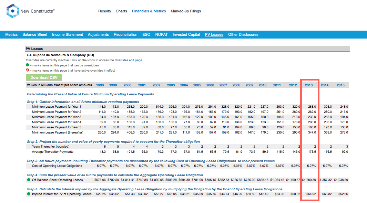
Task: Click the 2005 year column header
Action: (197, 85)
